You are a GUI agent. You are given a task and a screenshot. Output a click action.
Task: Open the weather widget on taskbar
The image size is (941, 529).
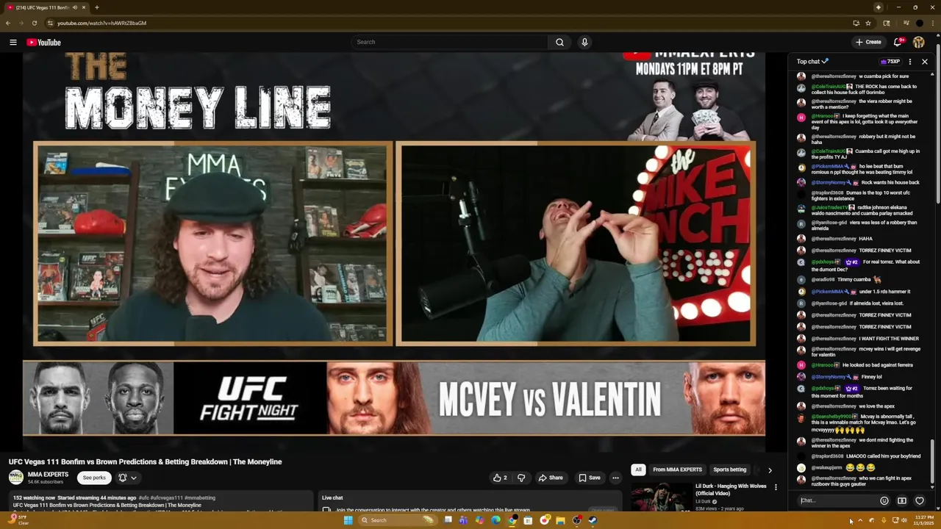[20, 520]
